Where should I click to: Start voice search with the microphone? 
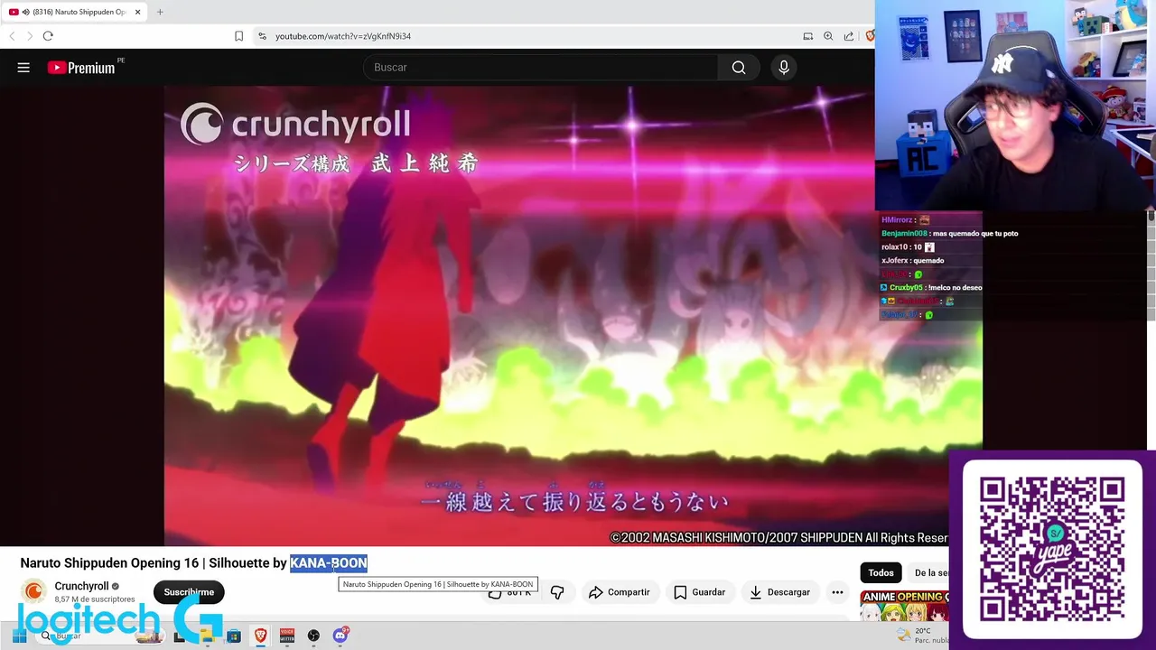(784, 68)
